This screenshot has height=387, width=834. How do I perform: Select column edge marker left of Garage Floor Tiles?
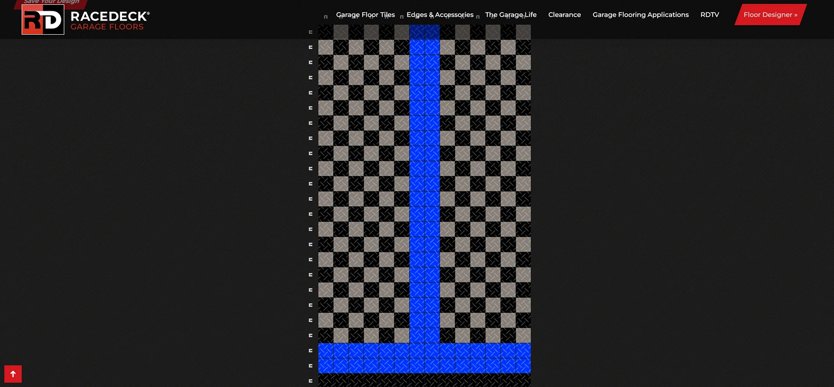[326, 17]
